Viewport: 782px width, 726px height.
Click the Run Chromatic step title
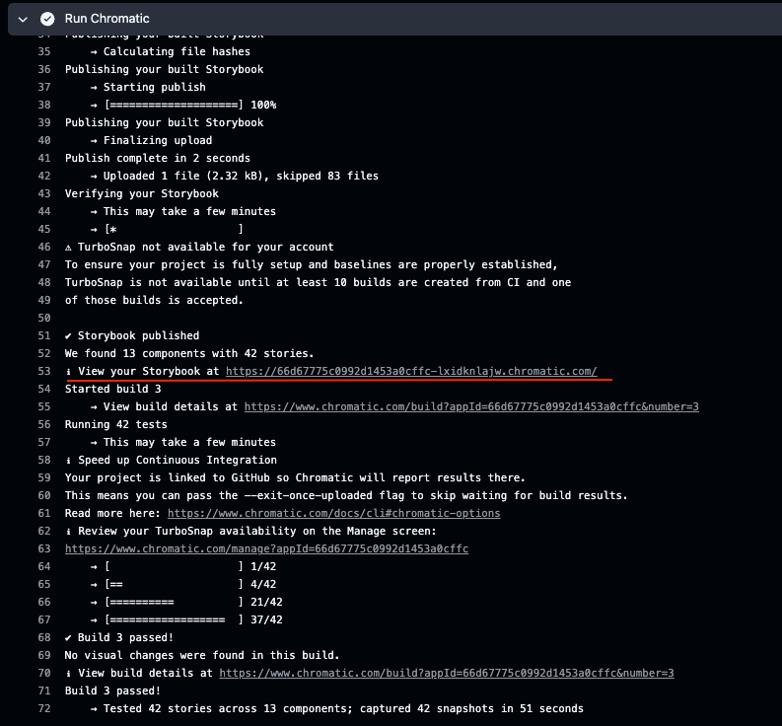(107, 19)
